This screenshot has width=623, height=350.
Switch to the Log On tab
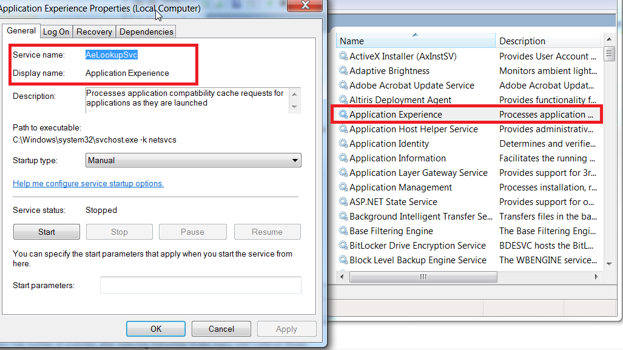click(56, 32)
